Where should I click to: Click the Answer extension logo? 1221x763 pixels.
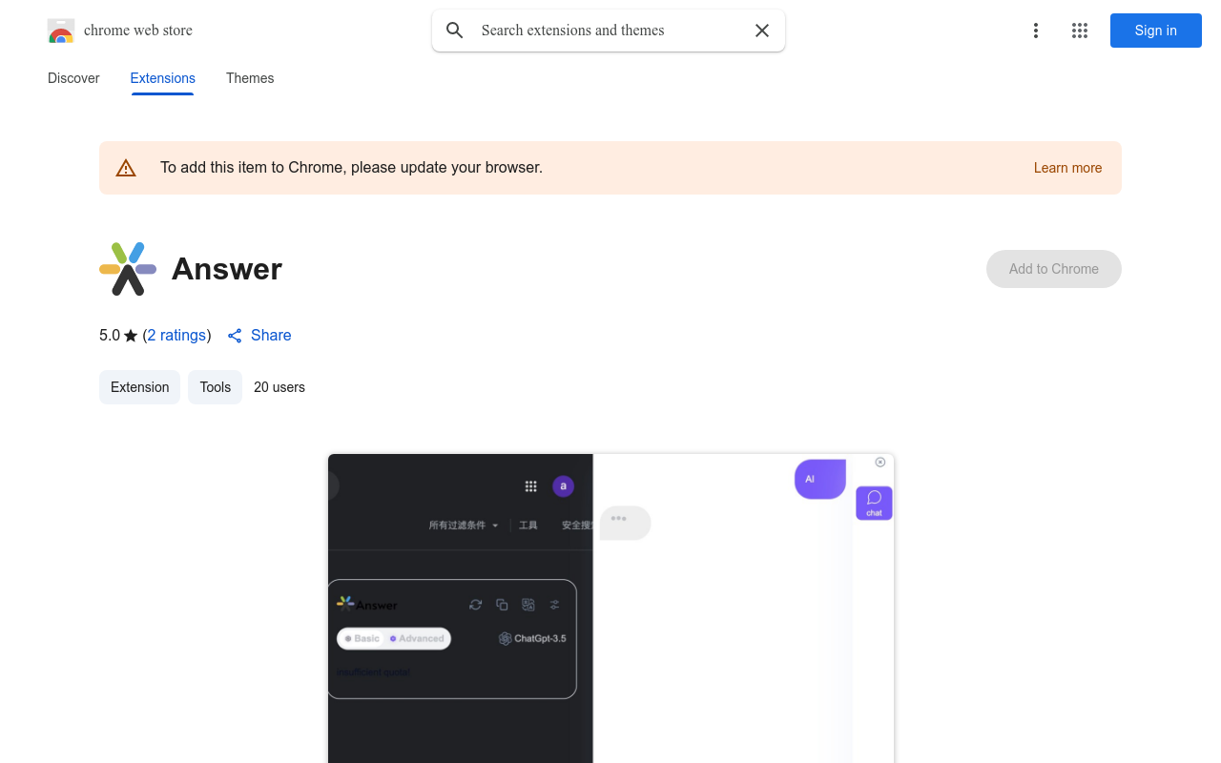tap(128, 269)
